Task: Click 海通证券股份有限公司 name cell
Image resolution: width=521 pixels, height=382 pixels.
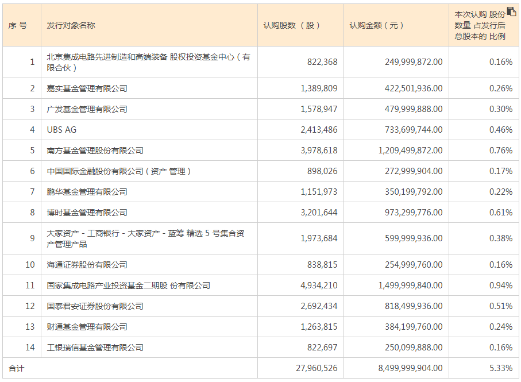Action: coord(149,265)
